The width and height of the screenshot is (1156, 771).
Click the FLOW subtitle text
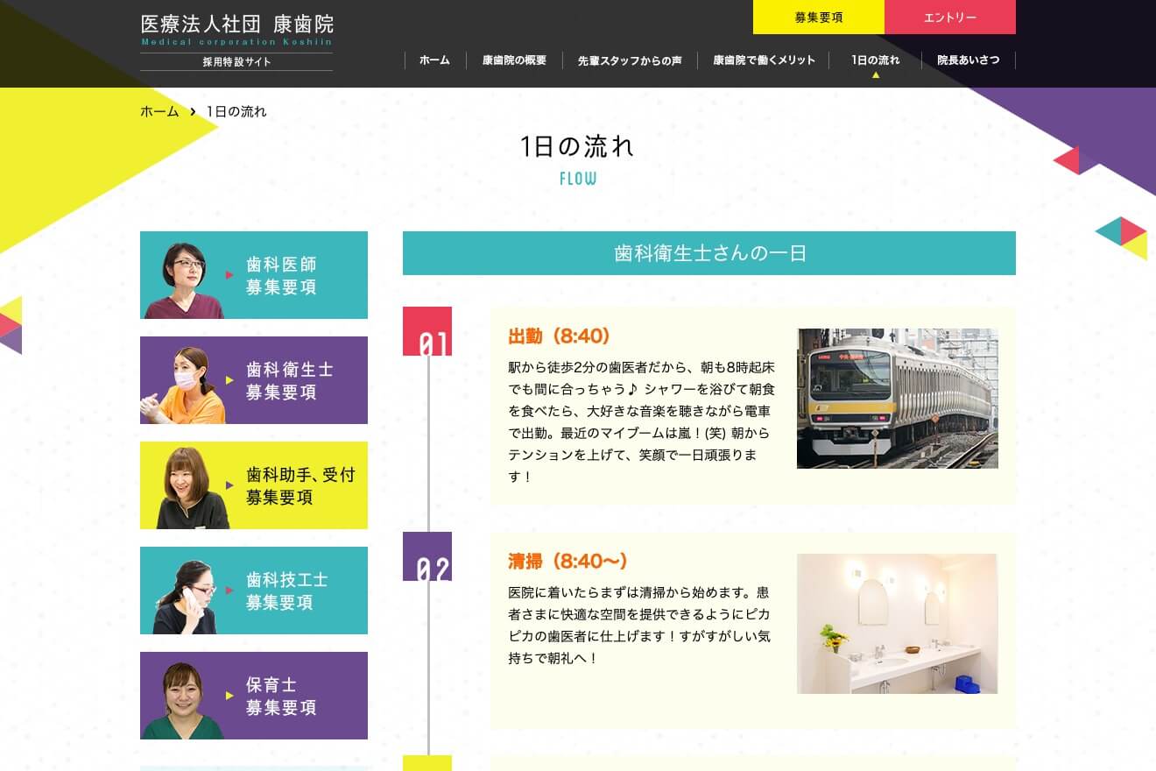[578, 179]
